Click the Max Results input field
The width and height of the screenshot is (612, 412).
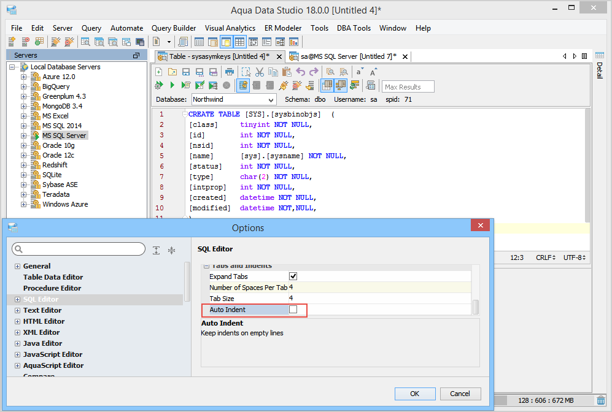pos(408,87)
